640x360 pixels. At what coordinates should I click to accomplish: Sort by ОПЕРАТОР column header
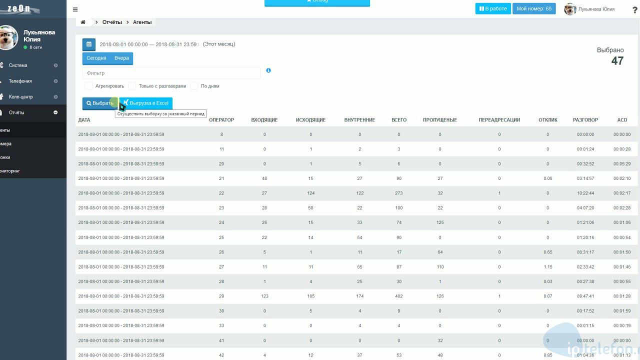point(221,120)
